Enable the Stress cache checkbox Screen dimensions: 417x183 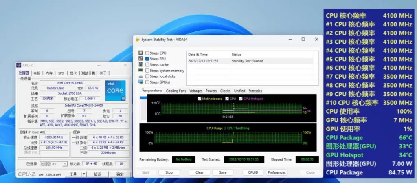click(147, 65)
